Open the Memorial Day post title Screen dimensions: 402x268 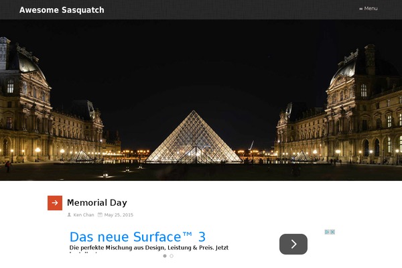click(x=97, y=202)
